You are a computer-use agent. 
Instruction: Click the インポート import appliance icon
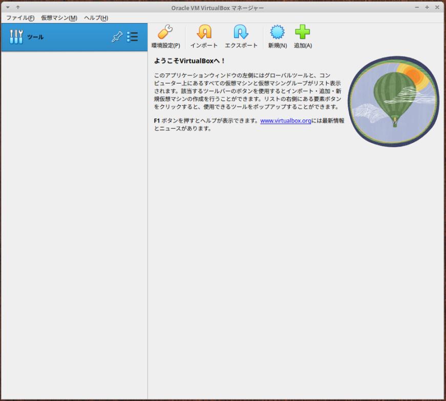(204, 36)
